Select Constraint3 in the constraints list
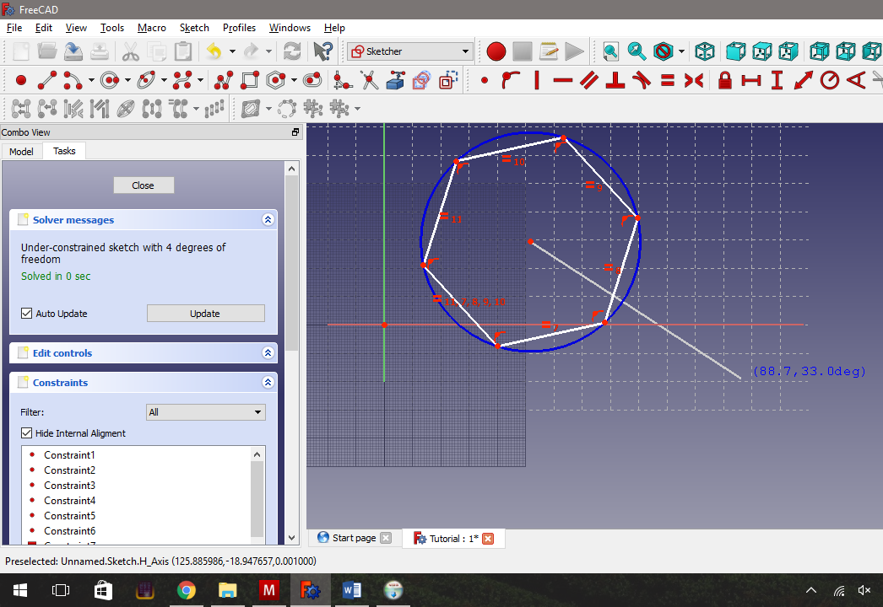This screenshot has width=883, height=607. [69, 485]
